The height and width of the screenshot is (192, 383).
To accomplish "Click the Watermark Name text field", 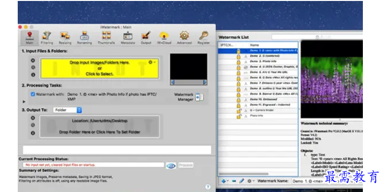I will coord(327,181).
